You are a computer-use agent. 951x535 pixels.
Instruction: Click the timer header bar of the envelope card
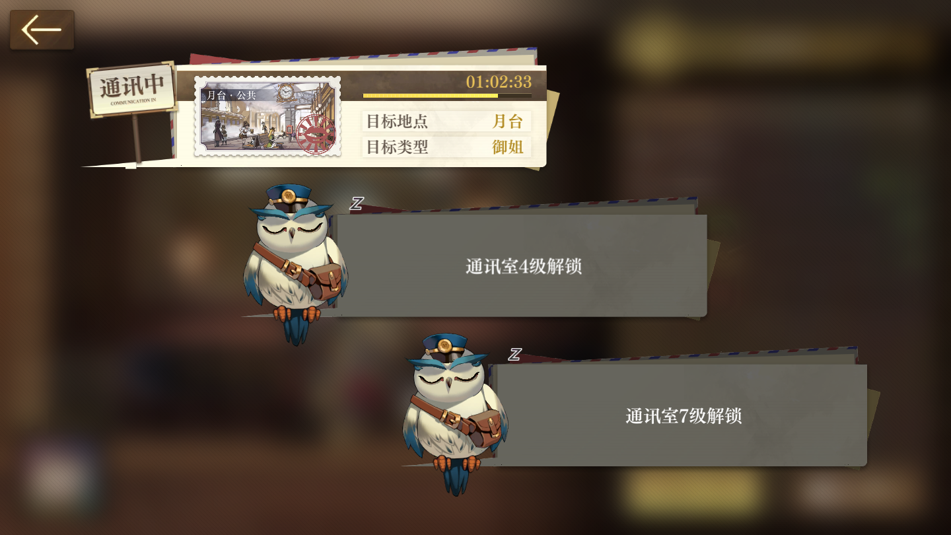pos(445,86)
